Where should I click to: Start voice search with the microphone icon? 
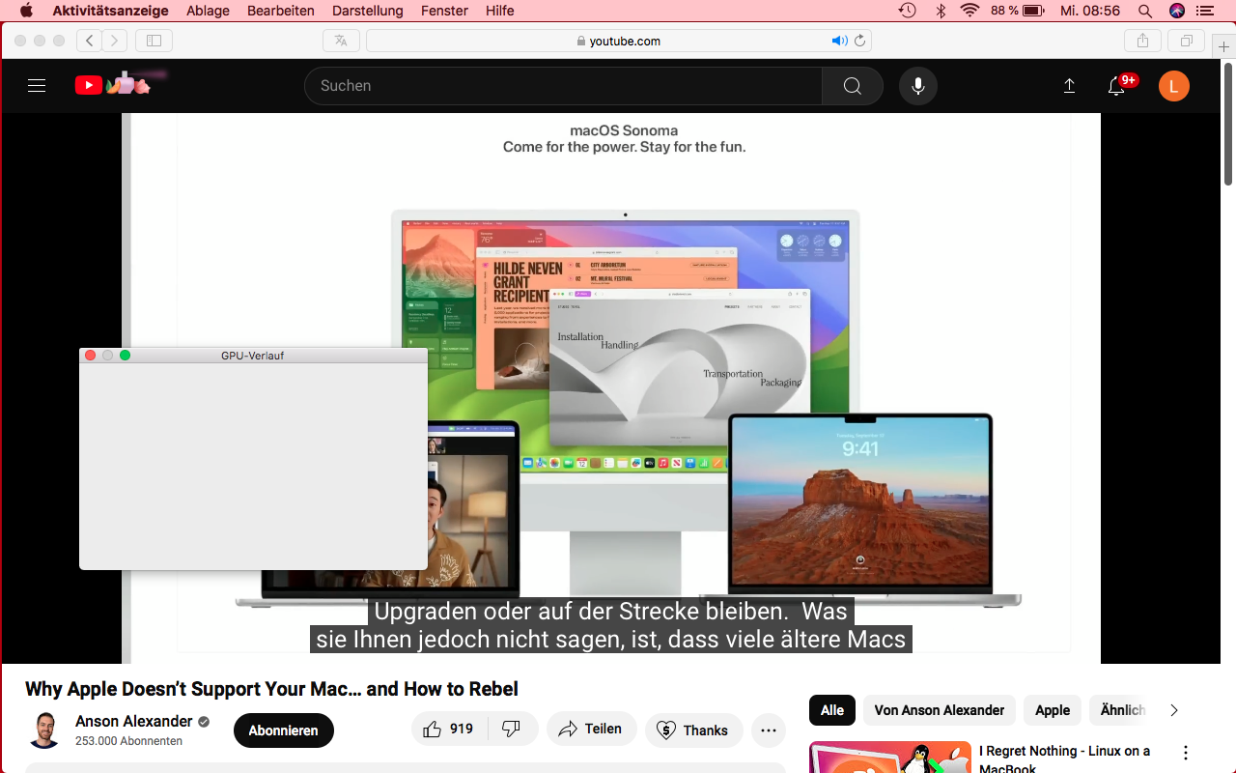918,86
